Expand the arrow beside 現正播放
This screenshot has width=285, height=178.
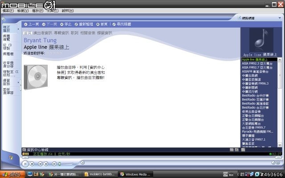pos(18,29)
